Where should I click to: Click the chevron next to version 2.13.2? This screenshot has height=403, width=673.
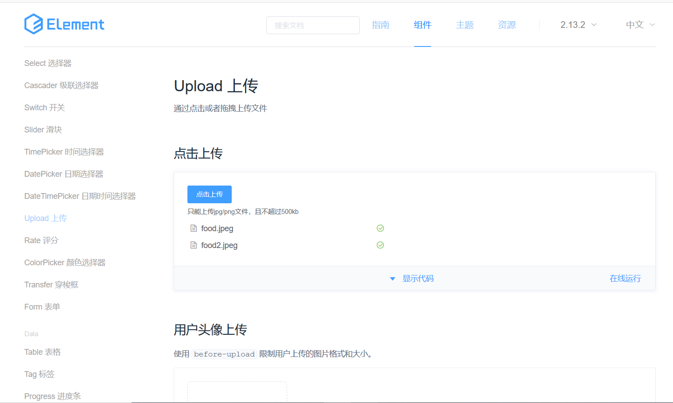(x=594, y=25)
